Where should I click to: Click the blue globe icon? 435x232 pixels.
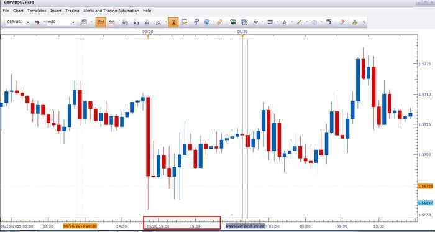coord(207,22)
